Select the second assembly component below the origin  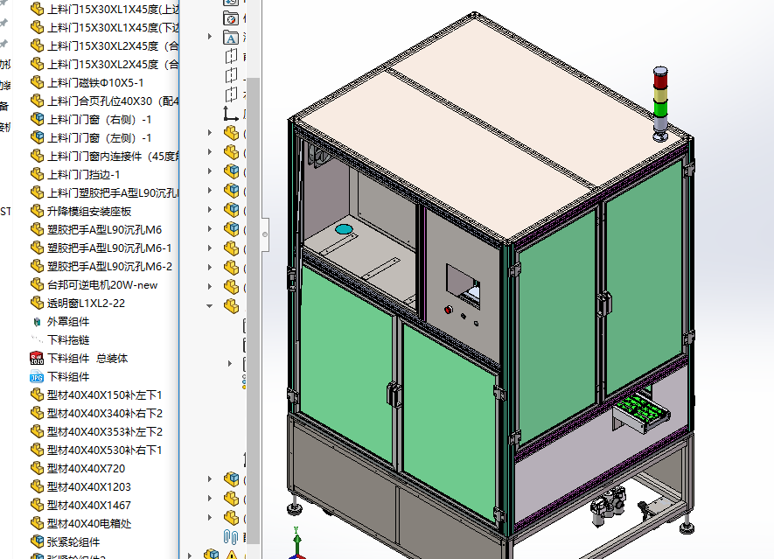tap(231, 152)
